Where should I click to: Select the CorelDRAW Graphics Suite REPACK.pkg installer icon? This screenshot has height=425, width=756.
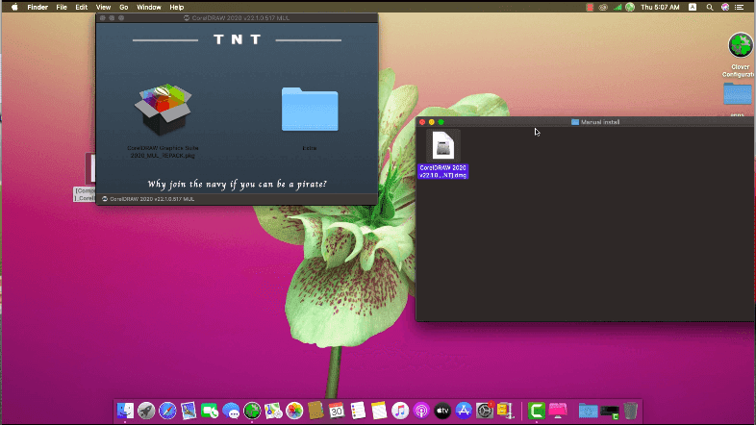[163, 110]
